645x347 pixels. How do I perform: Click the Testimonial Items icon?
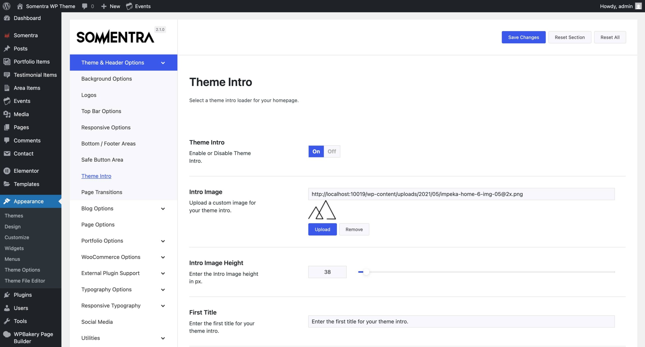point(7,75)
